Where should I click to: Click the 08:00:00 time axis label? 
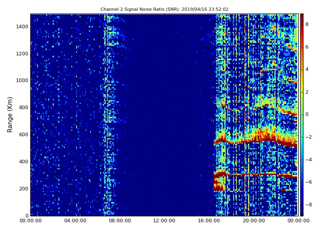(x=120, y=221)
